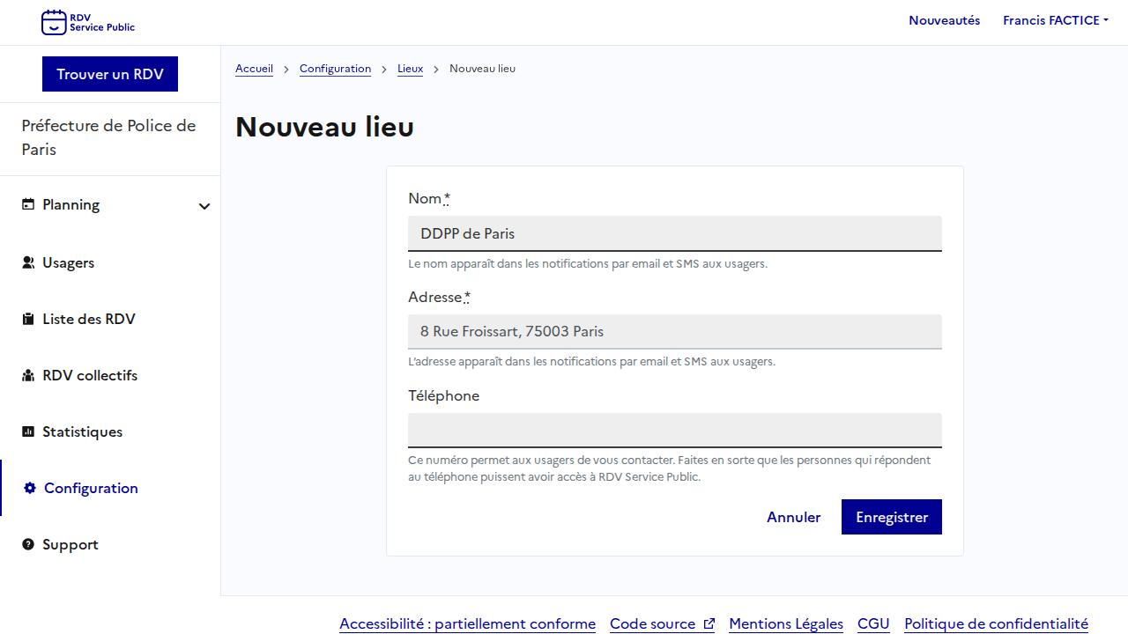Navigate to Accueil in the breadcrumb
Image resolution: width=1128 pixels, height=634 pixels.
(x=254, y=69)
